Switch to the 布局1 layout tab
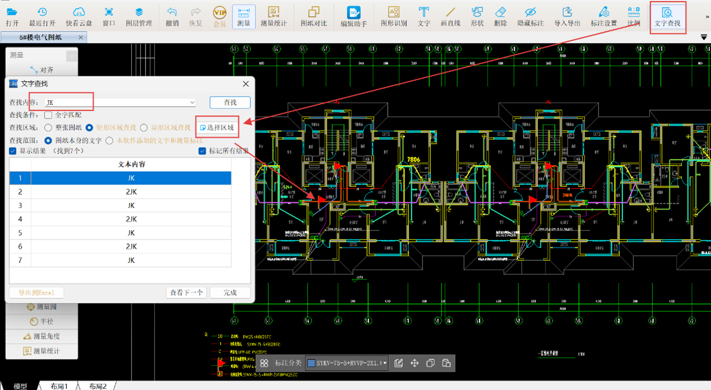The height and width of the screenshot is (390, 711). (x=59, y=386)
